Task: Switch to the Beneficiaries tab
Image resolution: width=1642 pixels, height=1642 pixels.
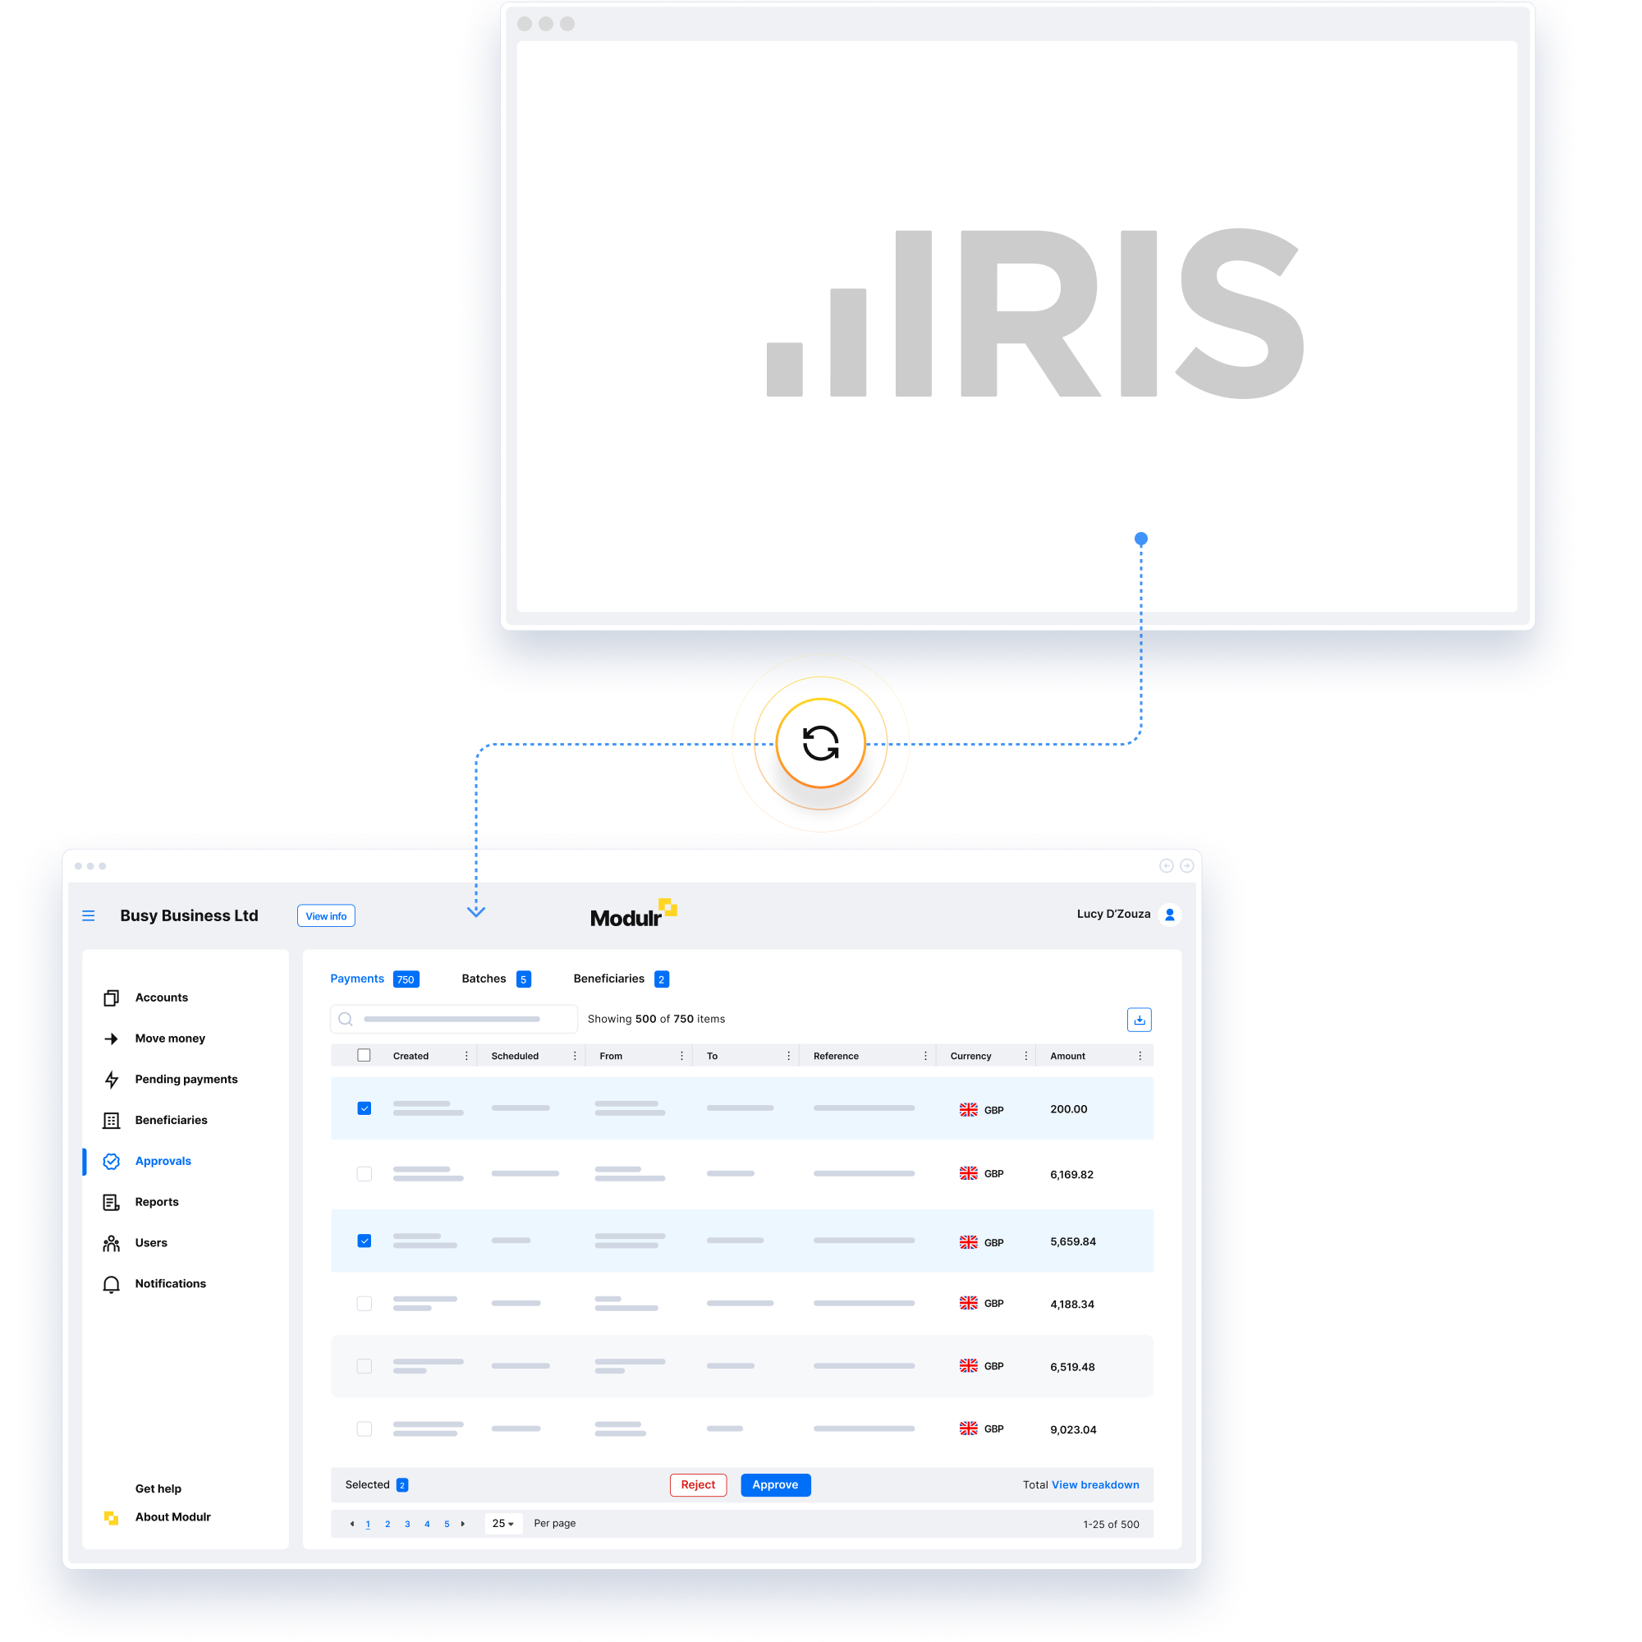Action: point(608,979)
